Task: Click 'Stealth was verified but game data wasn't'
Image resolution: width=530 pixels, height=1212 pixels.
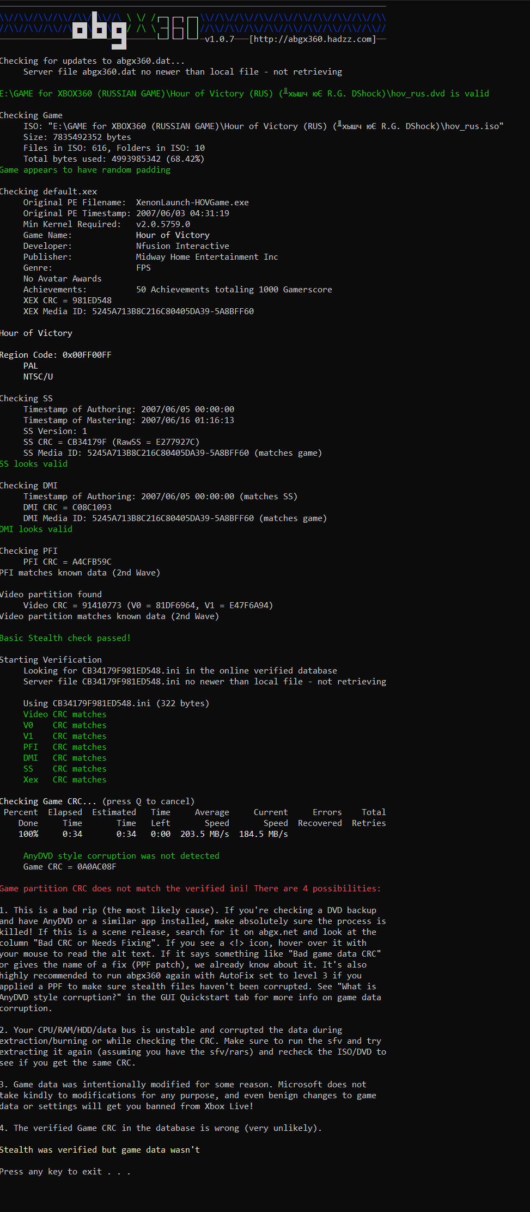Action: [100, 1150]
